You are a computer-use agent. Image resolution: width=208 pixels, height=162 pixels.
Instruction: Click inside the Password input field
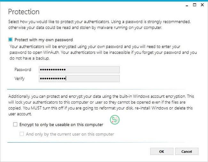pyautogui.click(x=79, y=70)
